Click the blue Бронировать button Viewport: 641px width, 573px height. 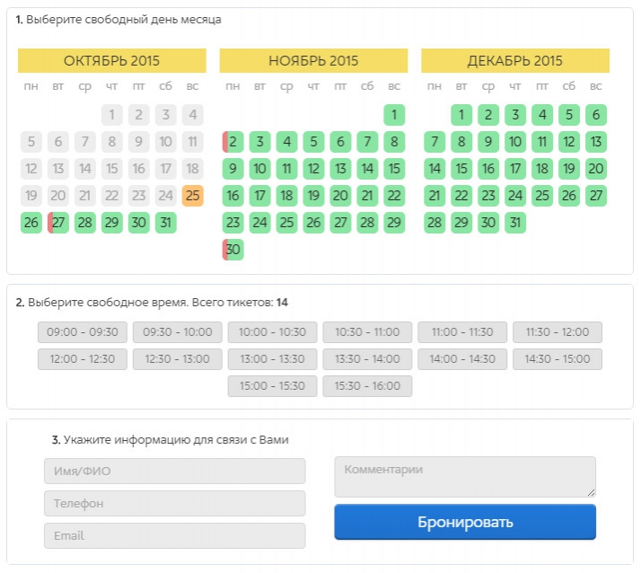(x=465, y=523)
